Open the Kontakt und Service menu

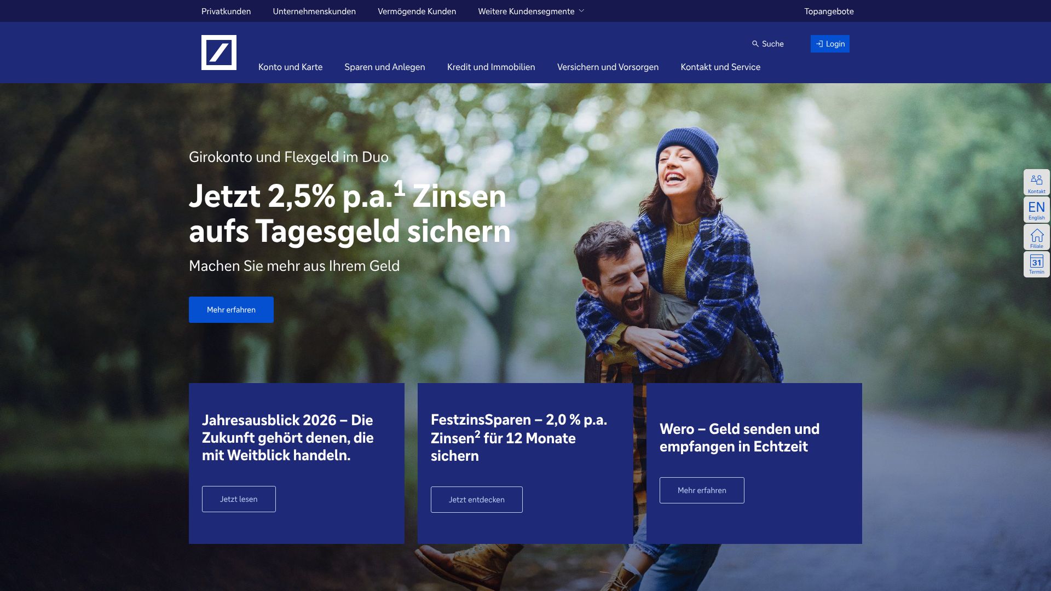720,67
